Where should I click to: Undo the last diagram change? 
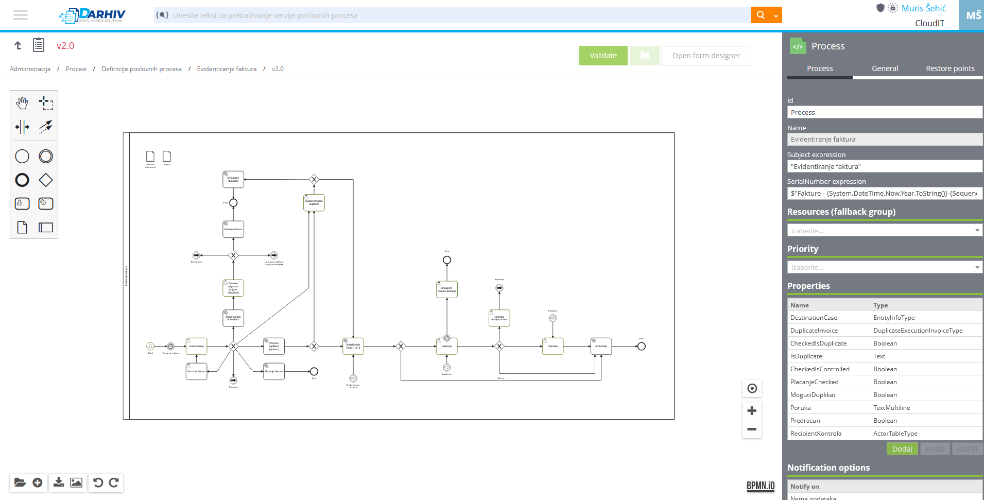point(98,482)
